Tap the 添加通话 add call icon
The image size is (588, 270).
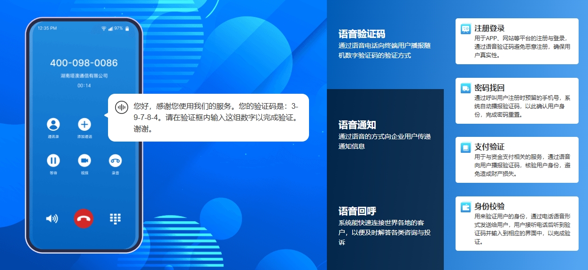tap(84, 124)
